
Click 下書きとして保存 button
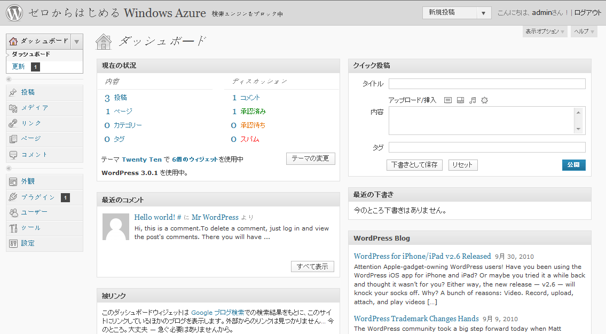click(414, 165)
